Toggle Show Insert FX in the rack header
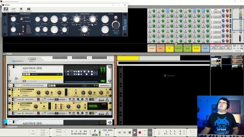 pyautogui.click(x=14, y=61)
